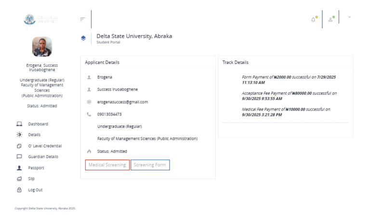Click the phone icon beside 09013034473
The height and width of the screenshot is (224, 370).
click(89, 114)
